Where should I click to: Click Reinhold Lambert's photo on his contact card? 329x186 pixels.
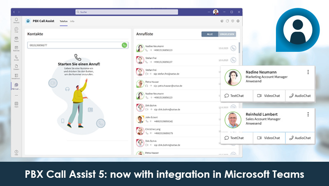coord(233,120)
